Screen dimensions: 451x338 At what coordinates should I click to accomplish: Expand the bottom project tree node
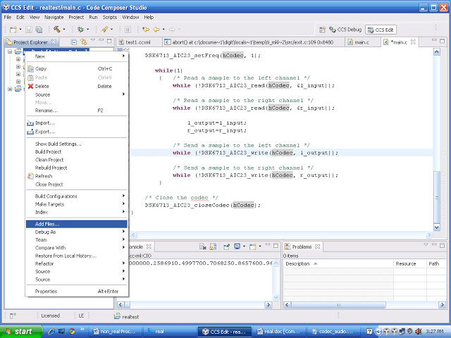click(10, 89)
